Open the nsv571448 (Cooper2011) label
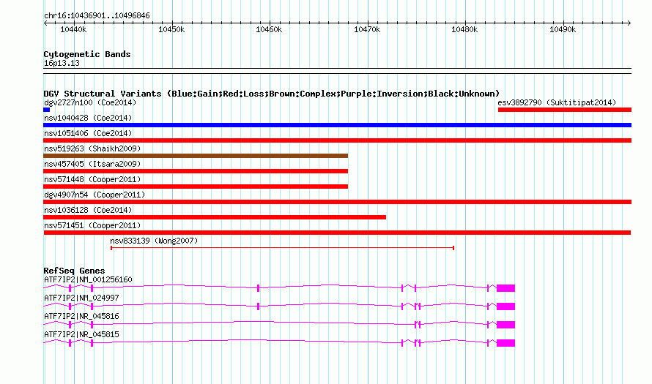 click(x=92, y=179)
